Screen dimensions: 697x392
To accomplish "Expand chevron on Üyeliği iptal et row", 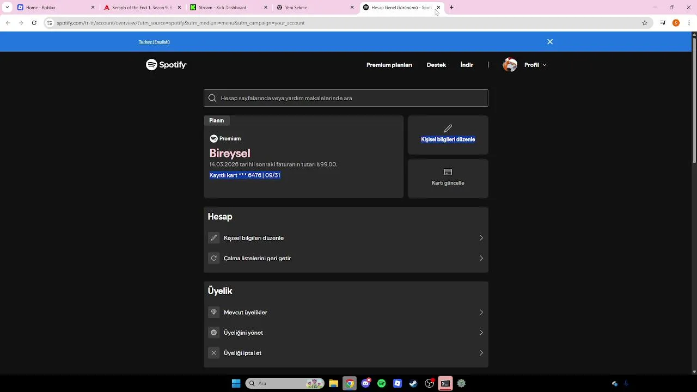I will click(x=481, y=353).
